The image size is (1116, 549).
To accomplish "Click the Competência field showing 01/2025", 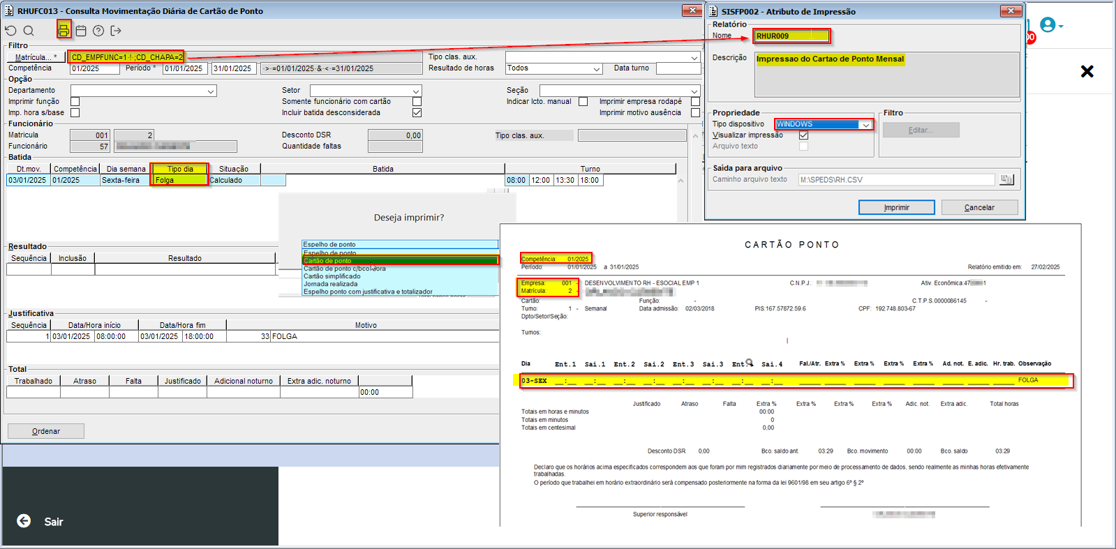I will [x=95, y=68].
